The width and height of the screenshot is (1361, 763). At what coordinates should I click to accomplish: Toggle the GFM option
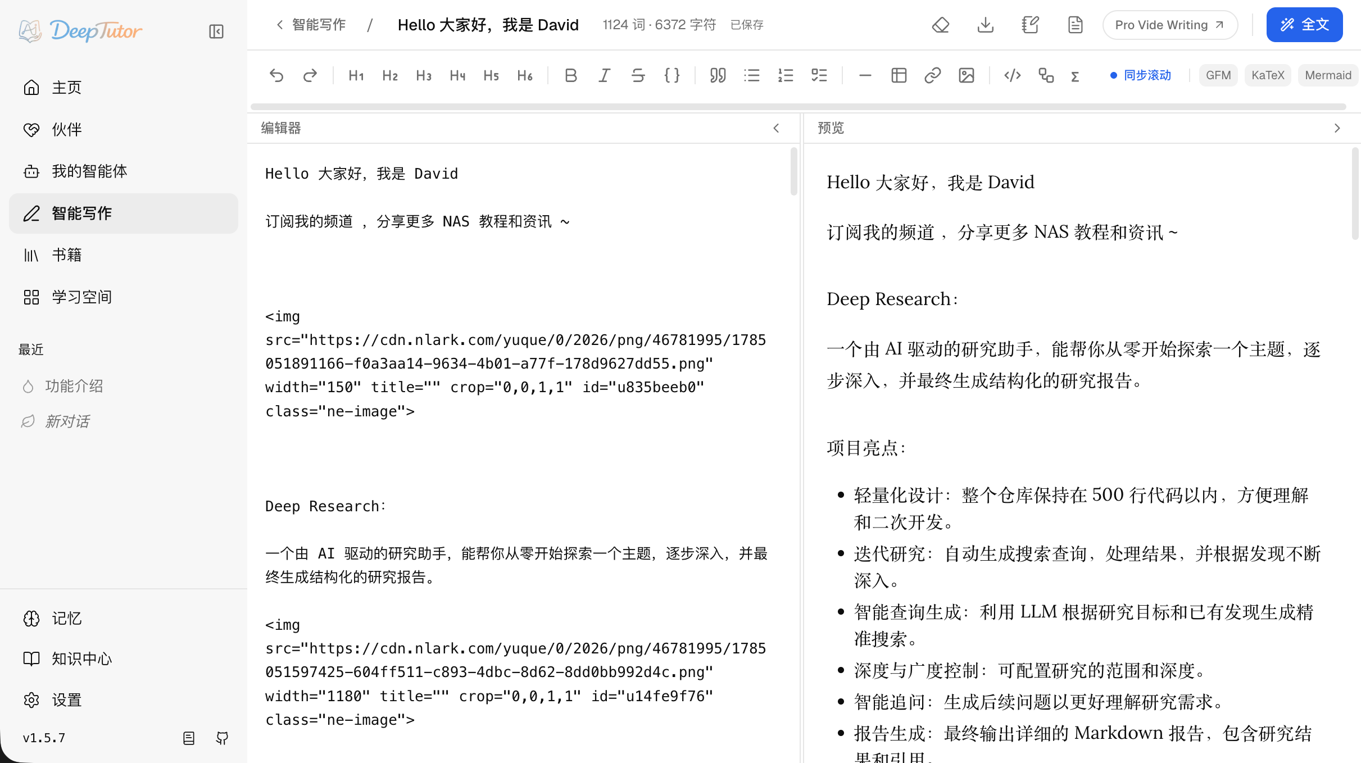click(1218, 75)
